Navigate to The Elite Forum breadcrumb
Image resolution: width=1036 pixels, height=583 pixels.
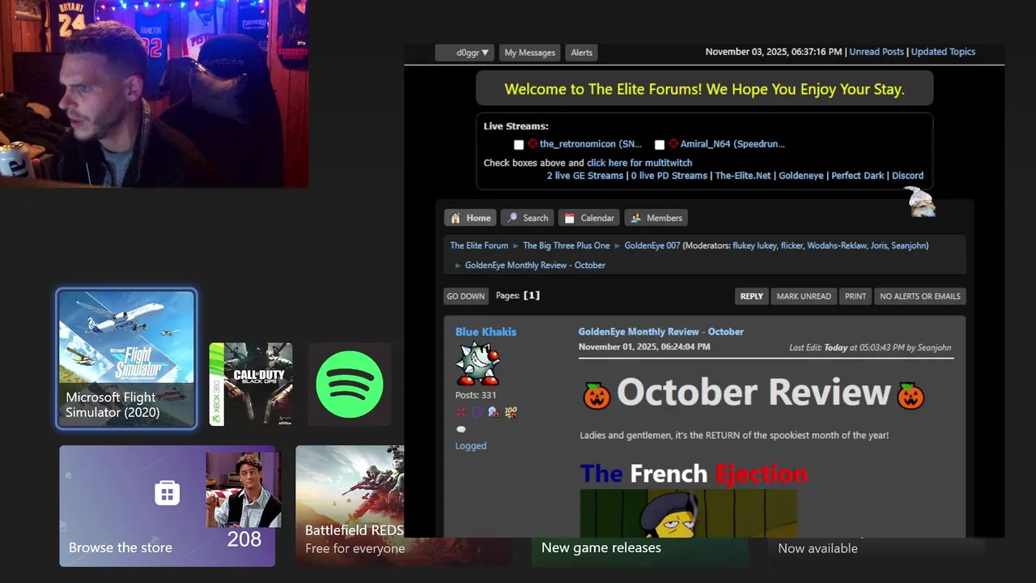[x=479, y=245]
